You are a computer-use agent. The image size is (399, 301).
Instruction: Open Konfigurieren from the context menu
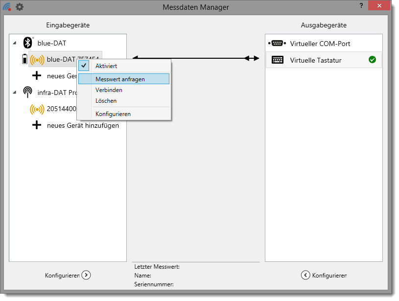[x=113, y=114]
